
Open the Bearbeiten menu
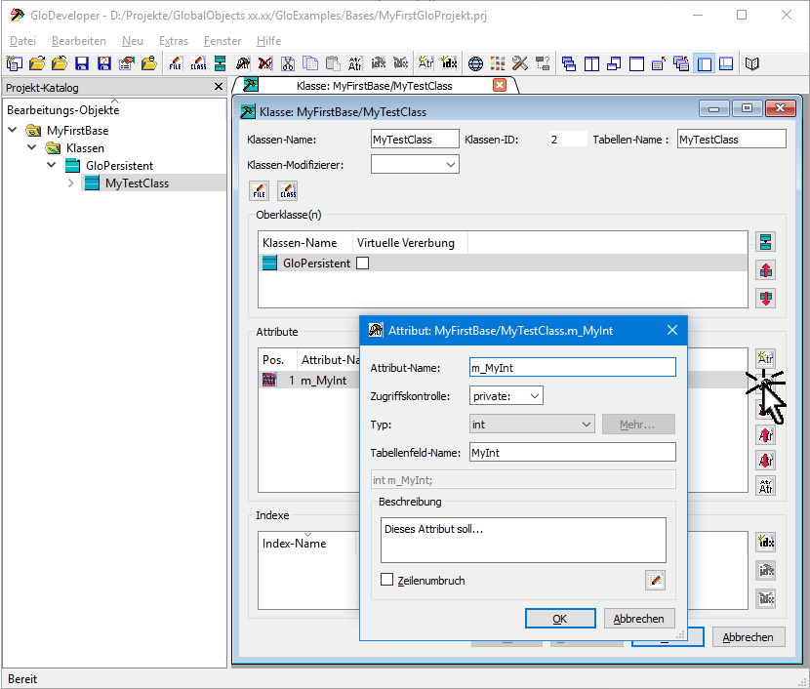click(x=78, y=41)
